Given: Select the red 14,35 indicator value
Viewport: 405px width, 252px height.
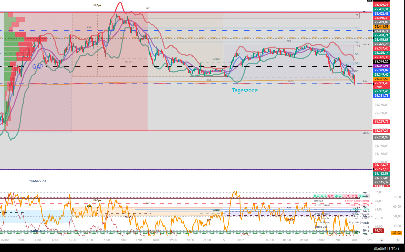Looking at the screenshot, I should (378, 230).
